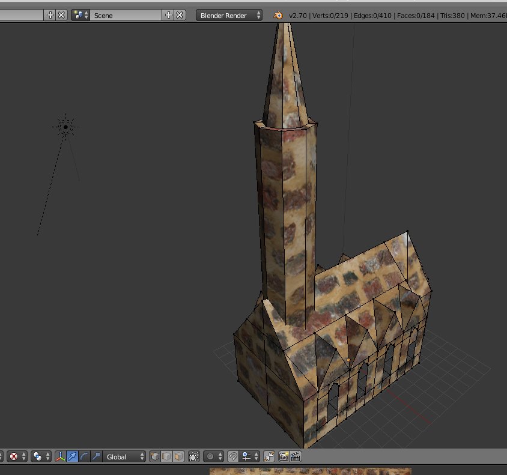Open the scene browse icon dropdown
The width and height of the screenshot is (507, 475).
80,15
